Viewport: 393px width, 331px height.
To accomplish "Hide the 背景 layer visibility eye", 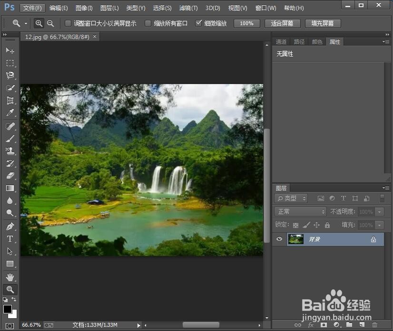I will click(279, 239).
